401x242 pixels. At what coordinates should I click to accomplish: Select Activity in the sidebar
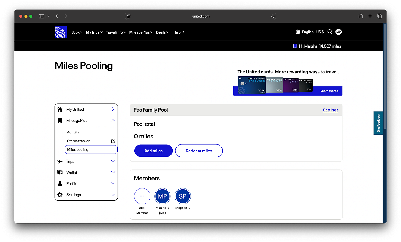point(73,132)
